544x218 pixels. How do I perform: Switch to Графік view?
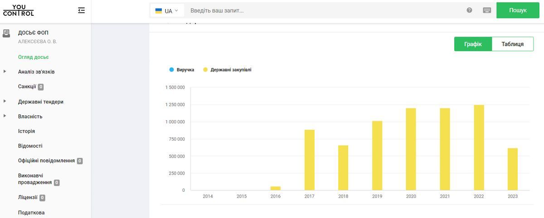473,44
